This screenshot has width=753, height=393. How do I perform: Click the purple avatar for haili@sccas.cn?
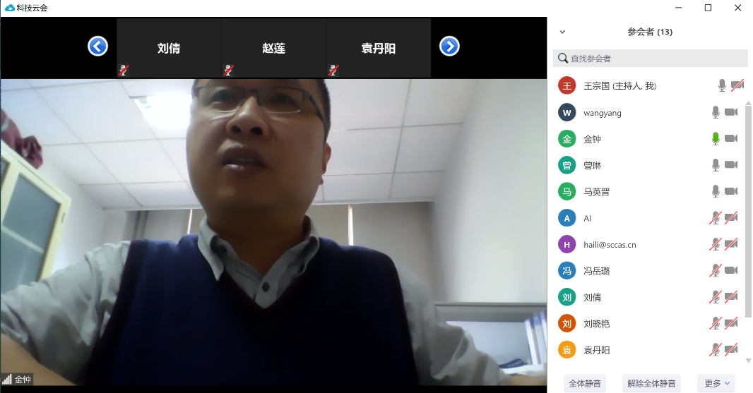point(567,245)
